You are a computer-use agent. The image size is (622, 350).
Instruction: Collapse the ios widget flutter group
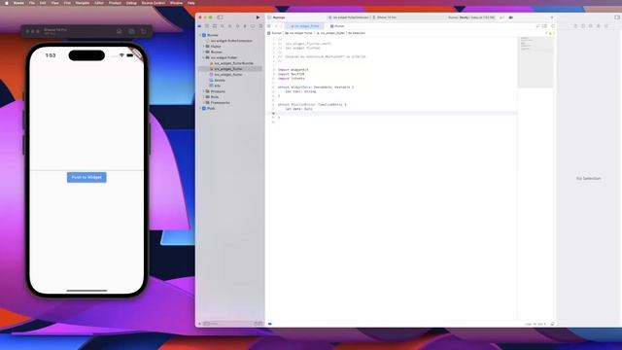coord(204,57)
